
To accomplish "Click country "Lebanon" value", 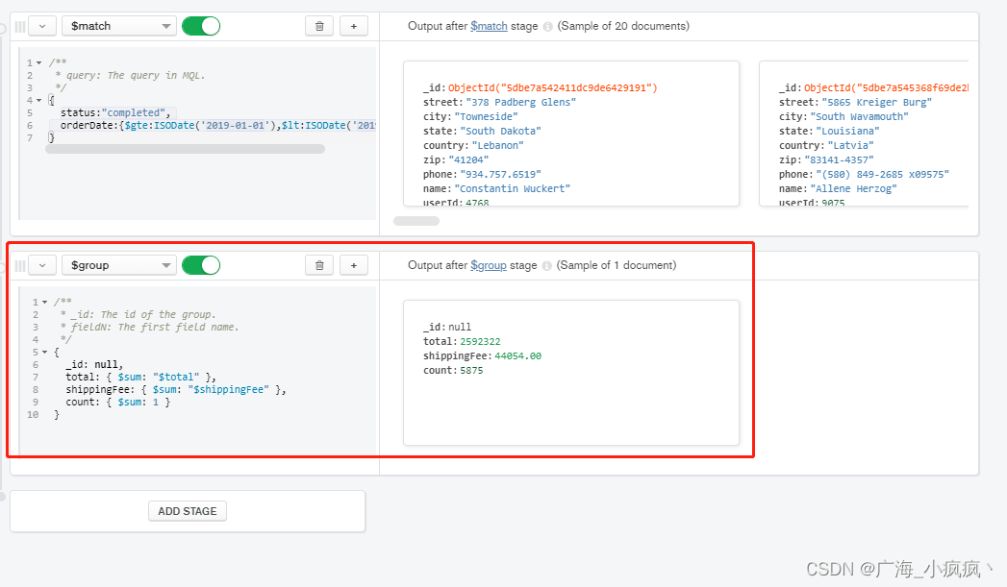I will (497, 146).
